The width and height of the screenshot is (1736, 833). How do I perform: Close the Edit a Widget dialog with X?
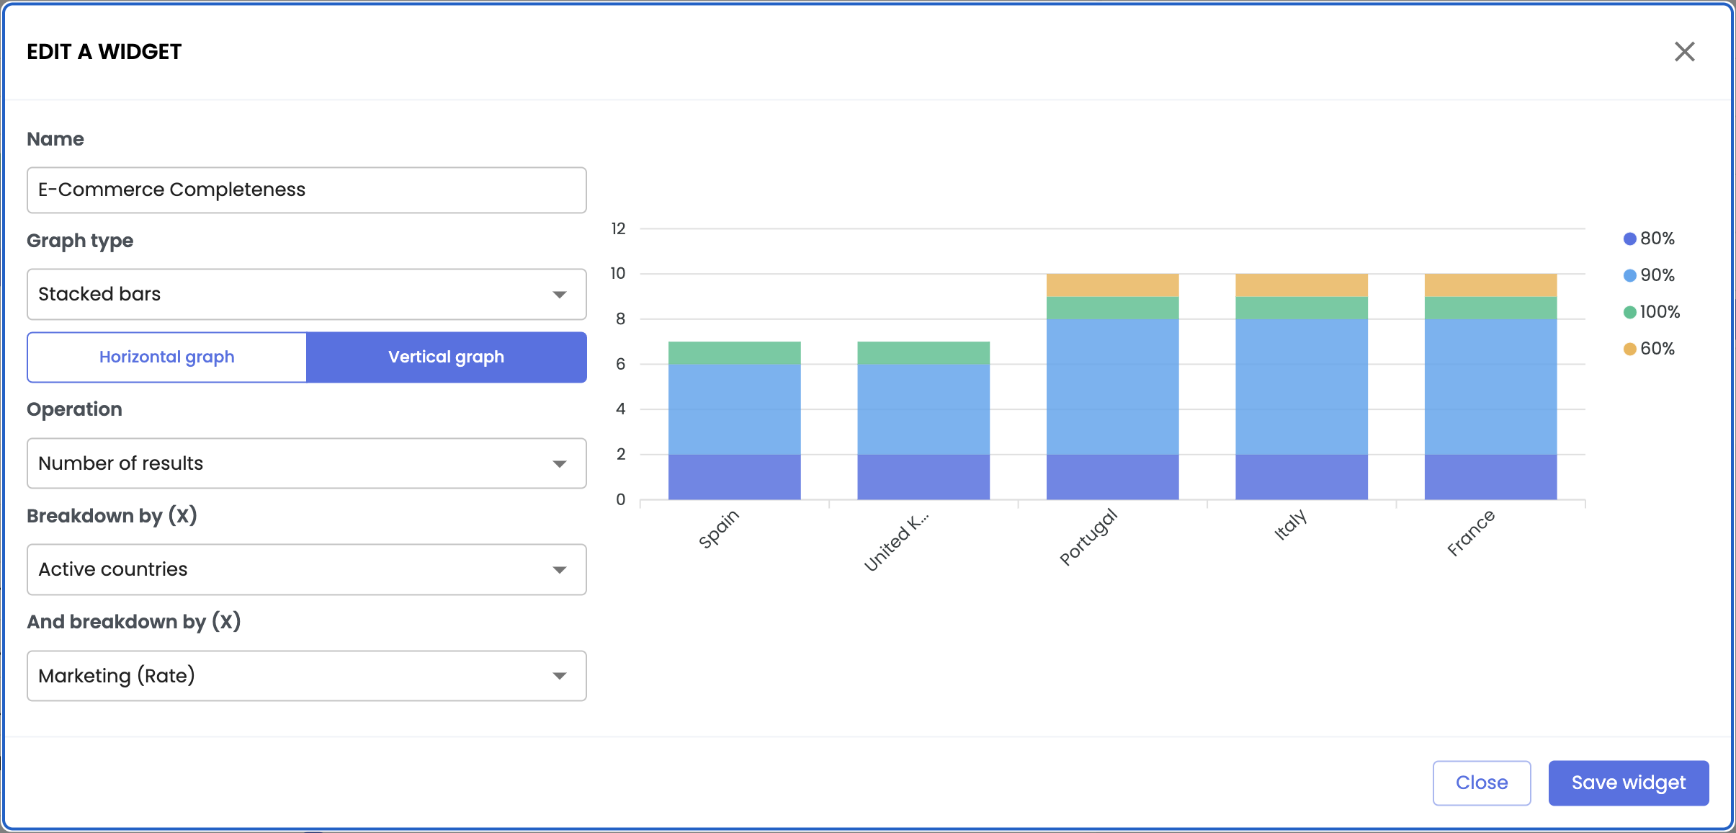[1684, 52]
